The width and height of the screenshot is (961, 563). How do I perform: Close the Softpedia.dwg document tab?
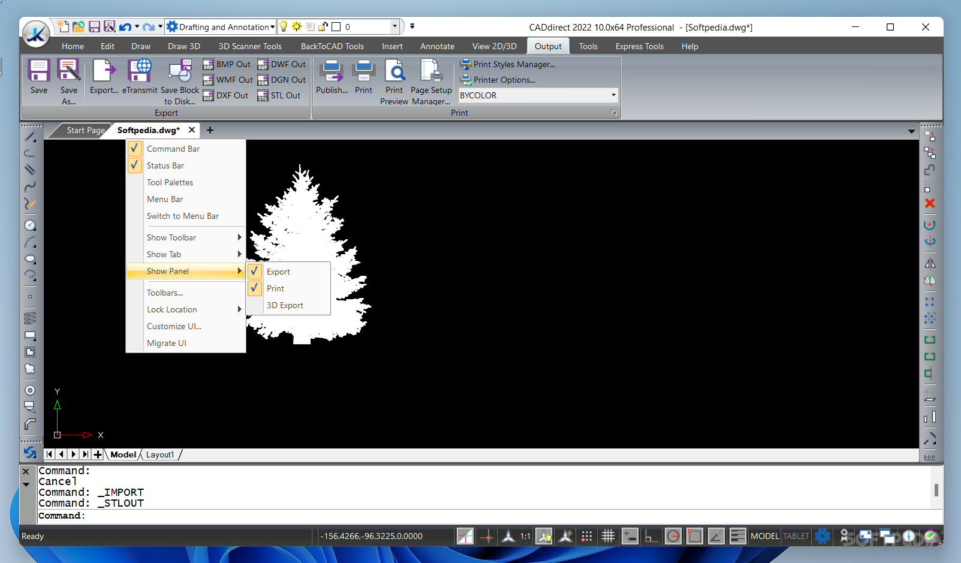coord(192,130)
